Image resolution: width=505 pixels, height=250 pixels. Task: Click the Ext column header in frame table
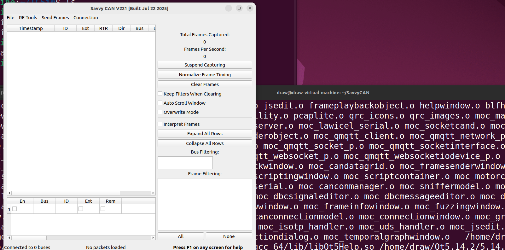(85, 28)
